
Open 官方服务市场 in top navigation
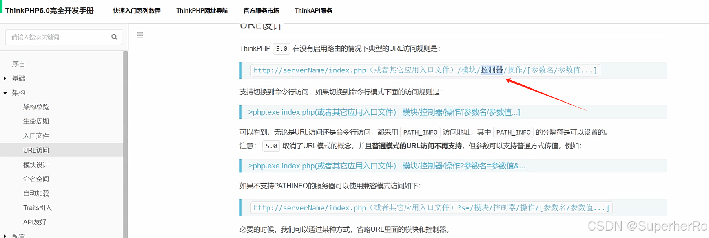[x=261, y=11]
